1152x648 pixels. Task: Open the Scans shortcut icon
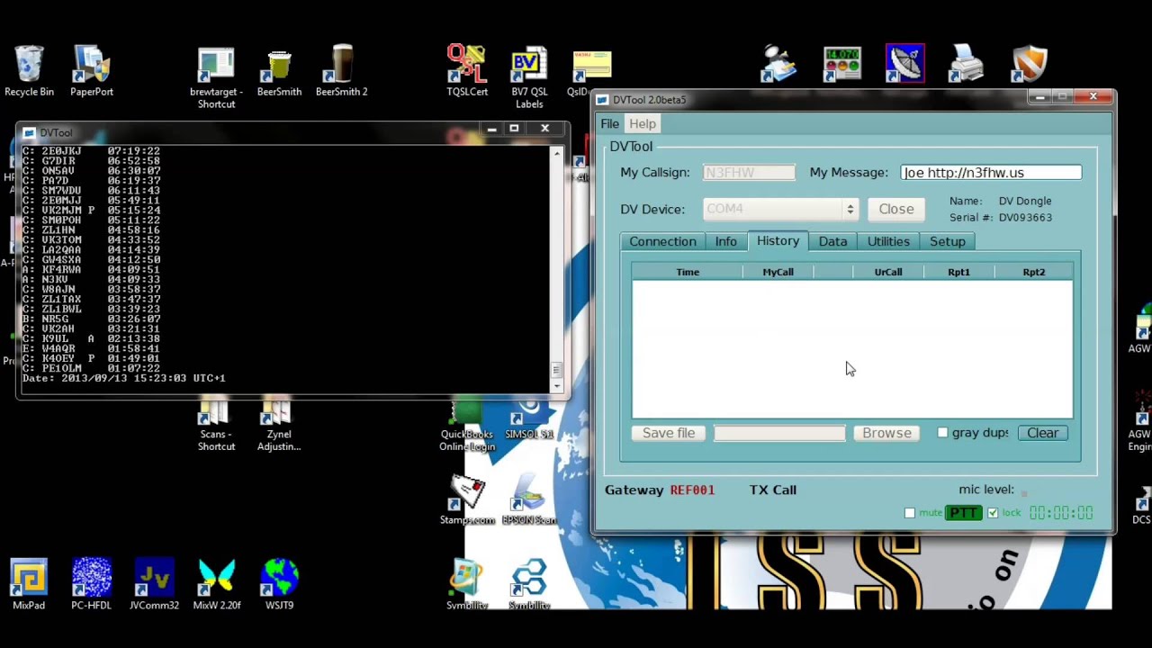click(x=216, y=426)
